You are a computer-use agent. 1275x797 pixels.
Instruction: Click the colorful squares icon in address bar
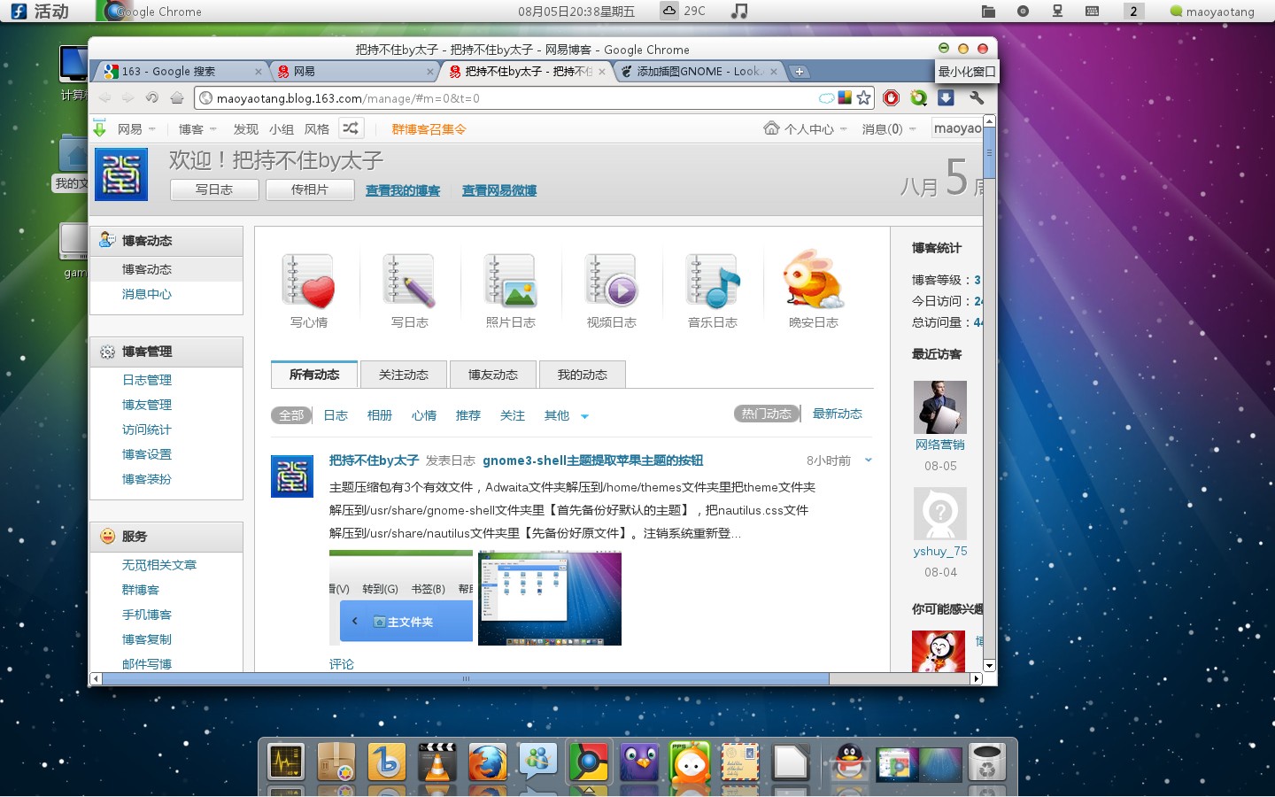(845, 98)
